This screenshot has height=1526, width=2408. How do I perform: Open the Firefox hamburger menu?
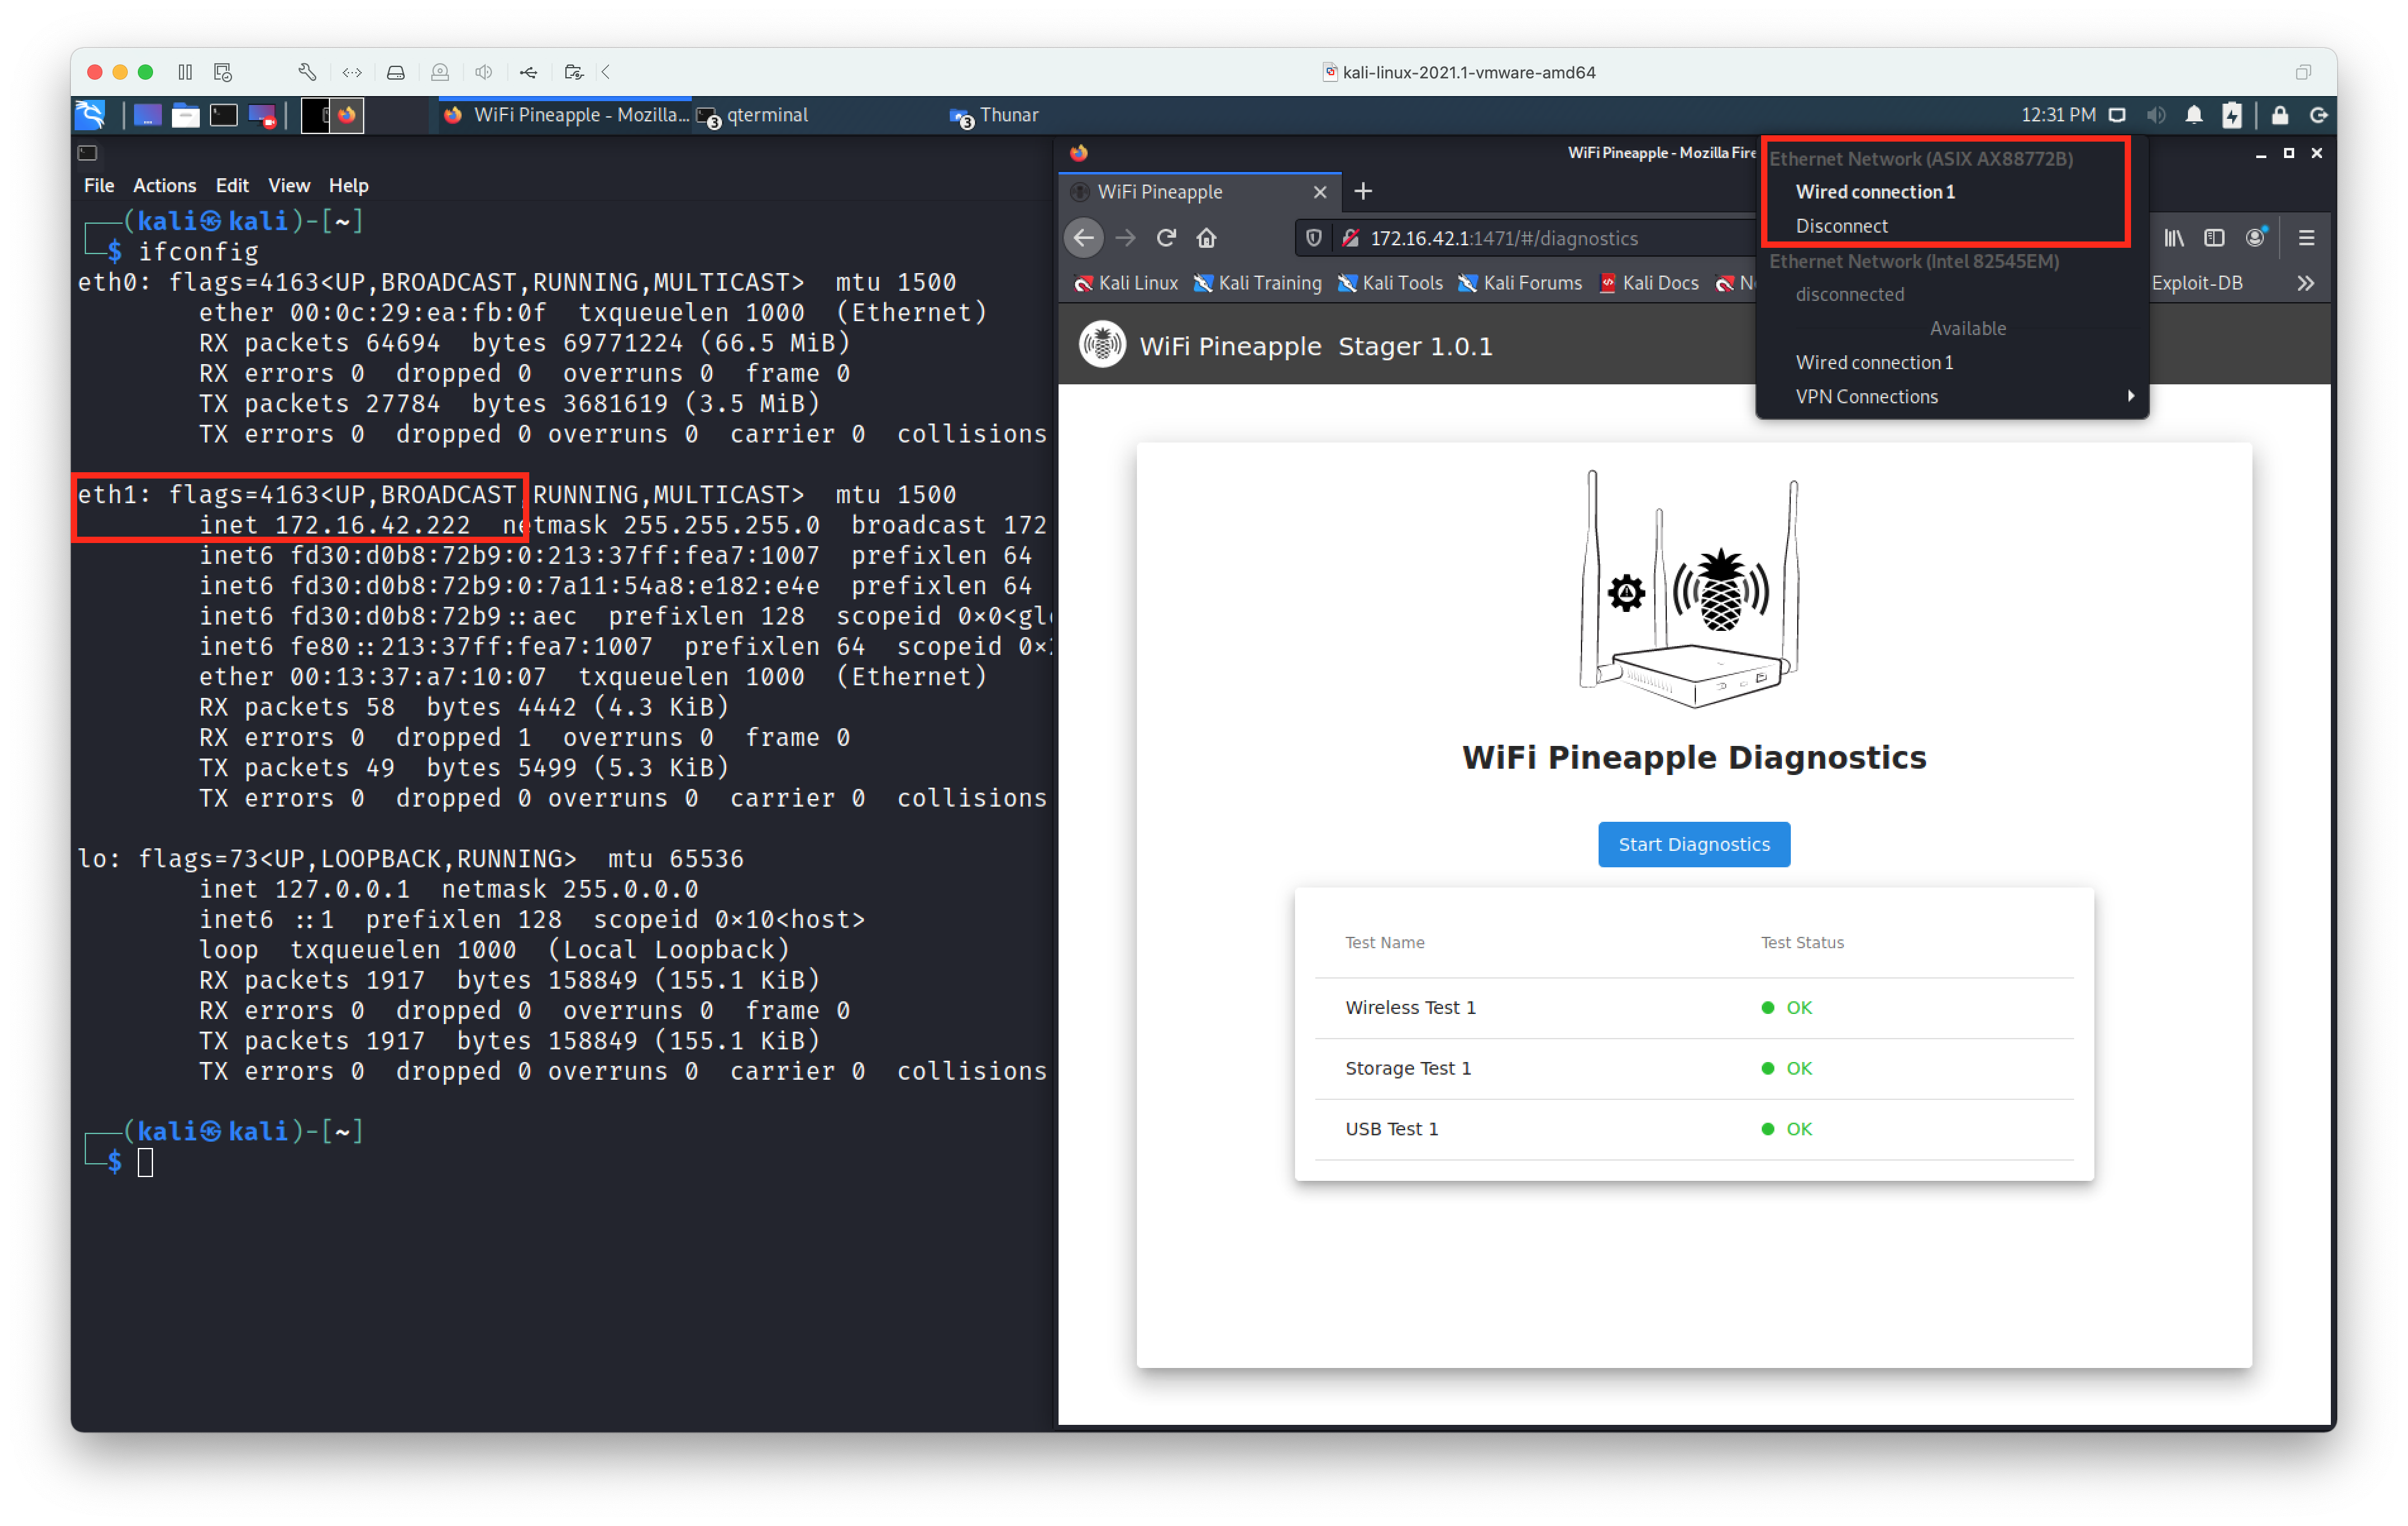[x=2307, y=238]
